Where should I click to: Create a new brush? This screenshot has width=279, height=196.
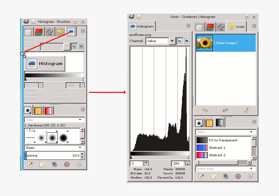(x=42, y=164)
